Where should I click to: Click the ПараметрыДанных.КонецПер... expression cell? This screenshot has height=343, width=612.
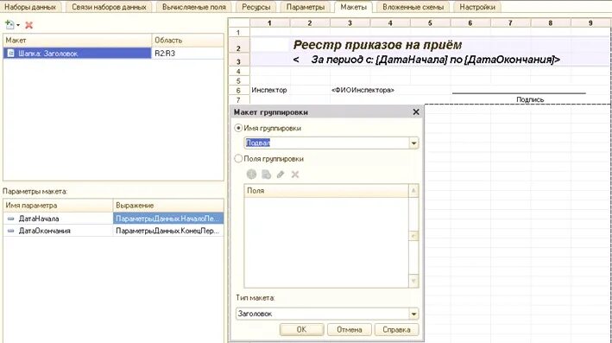[168, 231]
